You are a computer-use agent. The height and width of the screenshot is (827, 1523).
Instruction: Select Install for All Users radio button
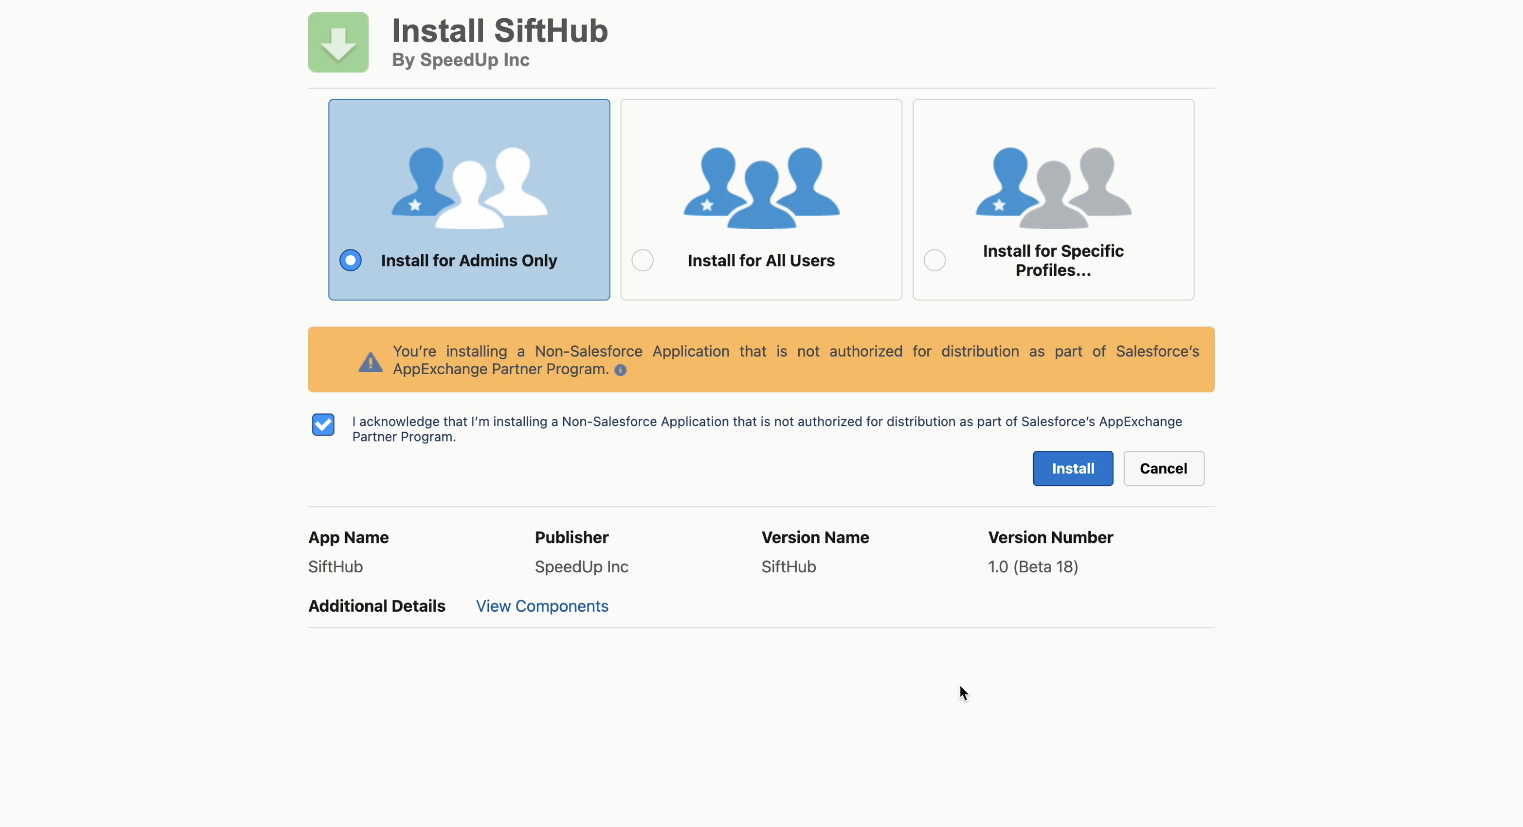[x=643, y=260]
